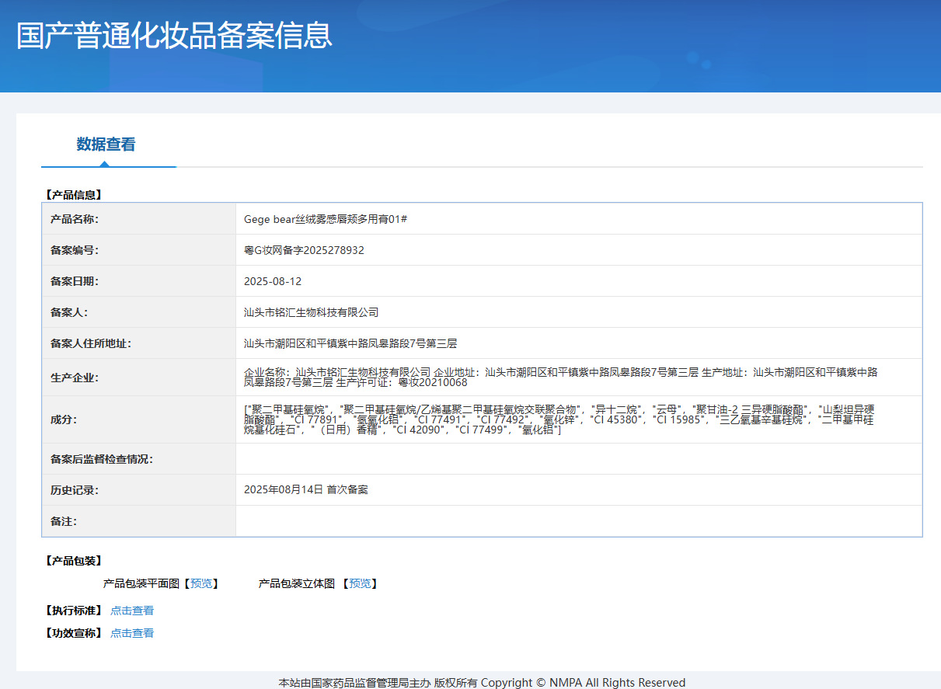Image resolution: width=941 pixels, height=689 pixels.
Task: Select filing number 粤G妆网备字2025278932
Action: [x=304, y=250]
